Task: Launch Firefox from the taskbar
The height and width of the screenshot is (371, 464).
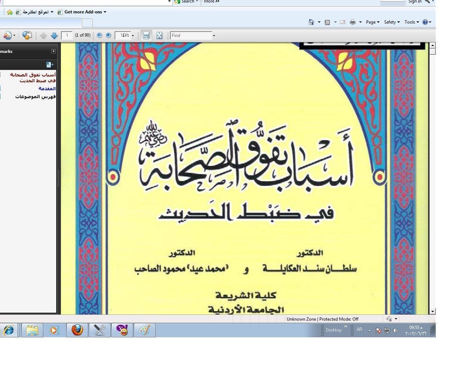Action: 77,330
